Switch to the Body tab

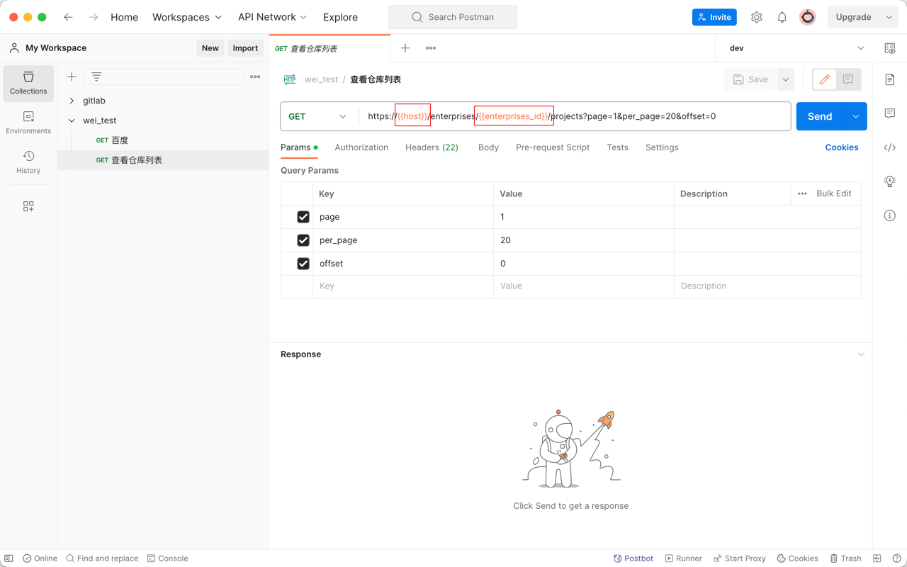click(x=488, y=147)
